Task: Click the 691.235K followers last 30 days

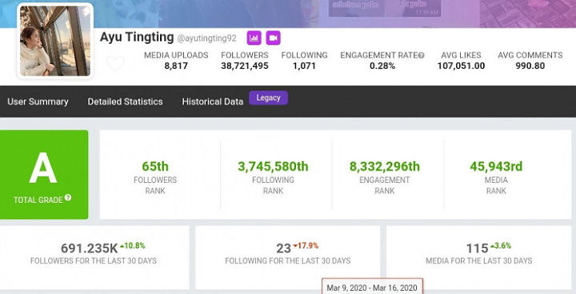Action: [x=90, y=248]
